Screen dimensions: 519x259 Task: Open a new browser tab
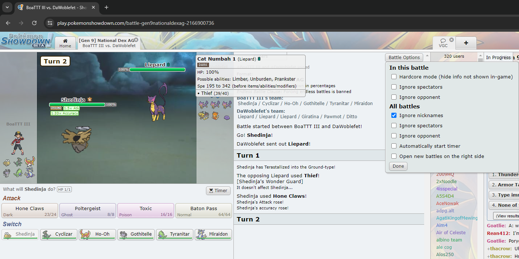tap(106, 7)
